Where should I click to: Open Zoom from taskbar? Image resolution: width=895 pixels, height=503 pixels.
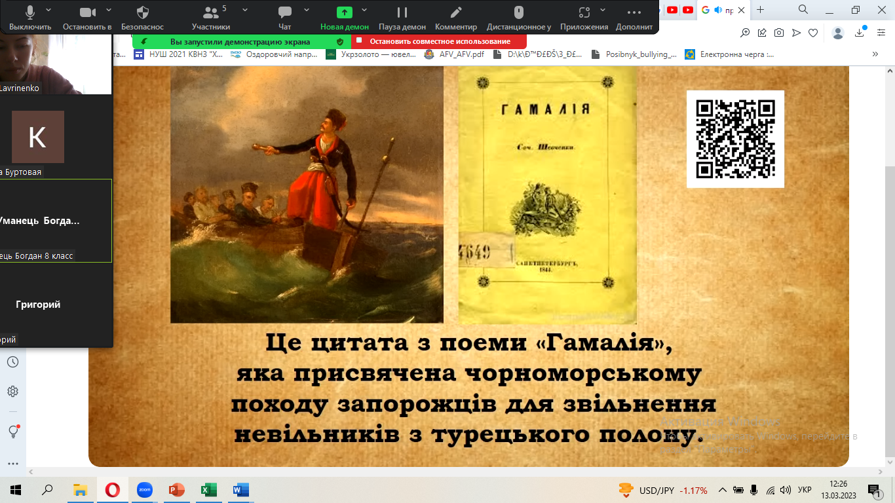point(144,490)
